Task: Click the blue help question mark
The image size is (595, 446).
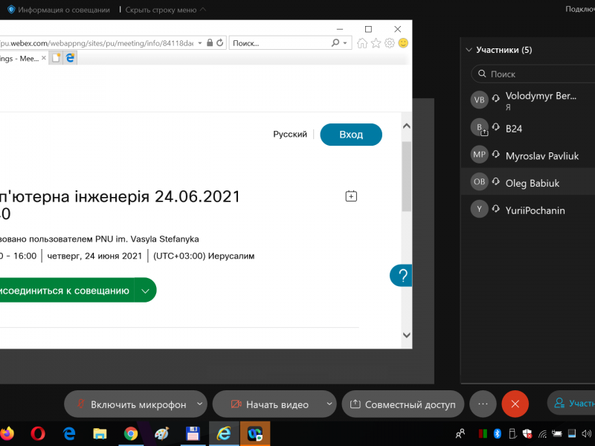Action: coord(402,277)
